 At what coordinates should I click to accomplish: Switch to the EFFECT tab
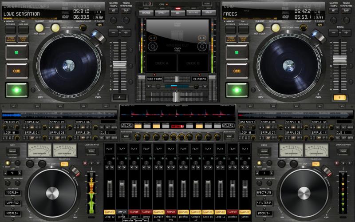tap(162, 13)
